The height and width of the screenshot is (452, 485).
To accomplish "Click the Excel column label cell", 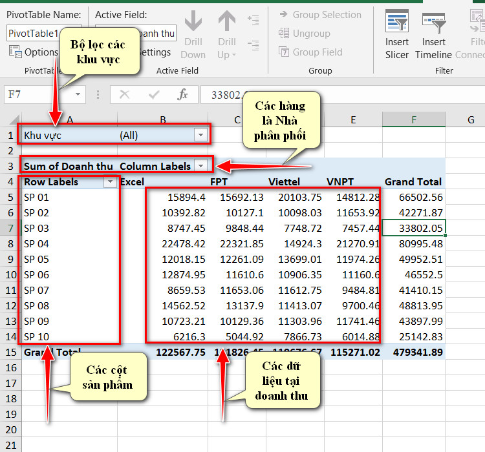I will [163, 181].
